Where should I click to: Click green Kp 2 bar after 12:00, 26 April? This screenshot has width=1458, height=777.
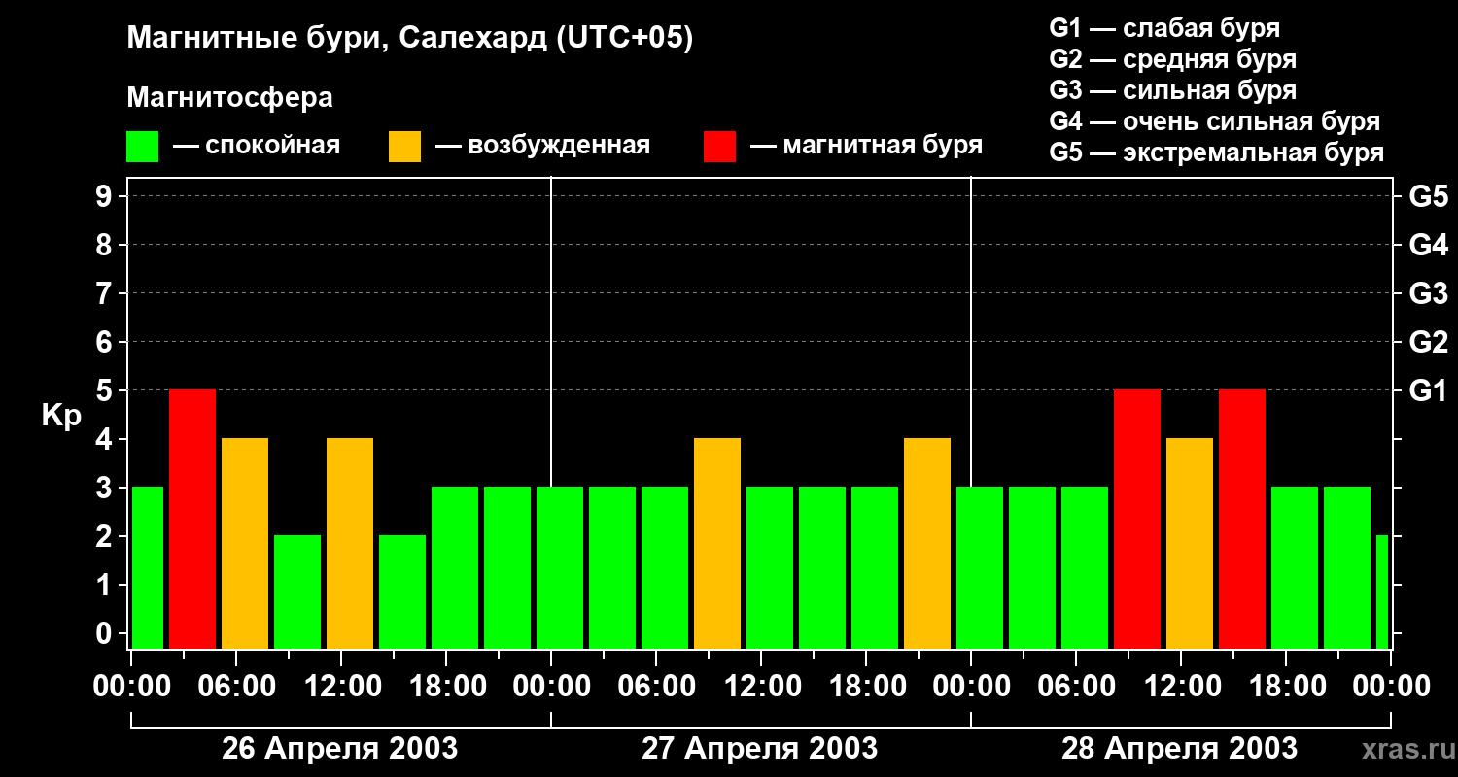pos(402,592)
